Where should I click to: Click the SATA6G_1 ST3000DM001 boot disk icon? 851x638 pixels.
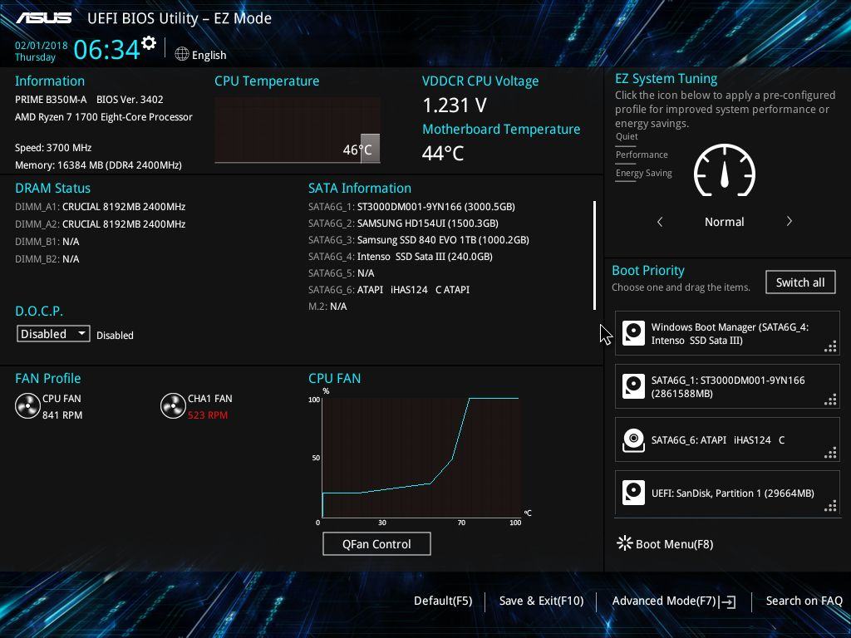[x=633, y=387]
